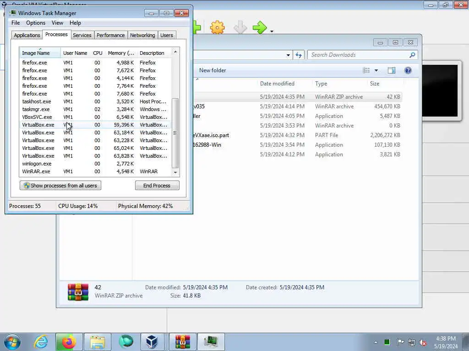The height and width of the screenshot is (351, 469).
Task: Click the End Process button
Action: (x=157, y=186)
